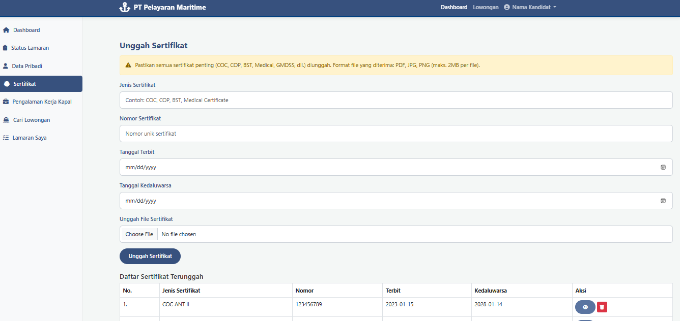Open Cari Lowongan from sidebar

pos(32,120)
